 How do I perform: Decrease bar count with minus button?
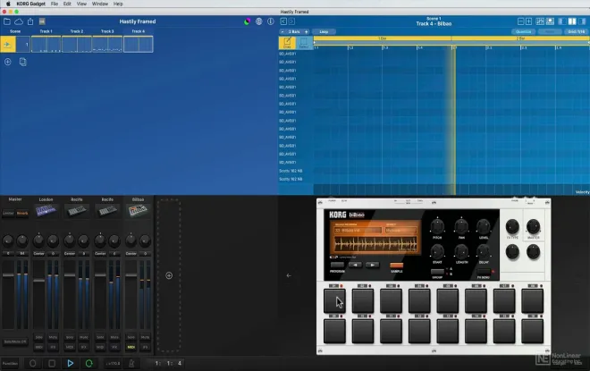click(x=282, y=31)
